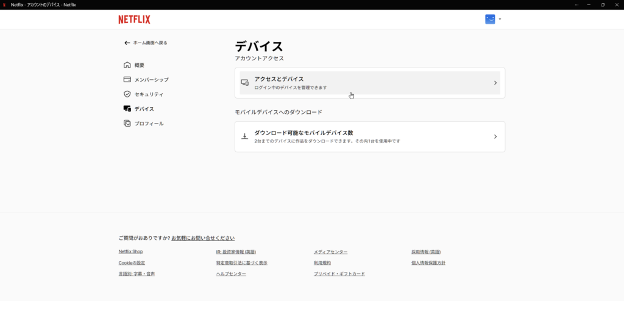Screen dimensions: 624x336
Task: Open ダウンロード可能なモバイルデバイス数 card title
Action: [303, 133]
